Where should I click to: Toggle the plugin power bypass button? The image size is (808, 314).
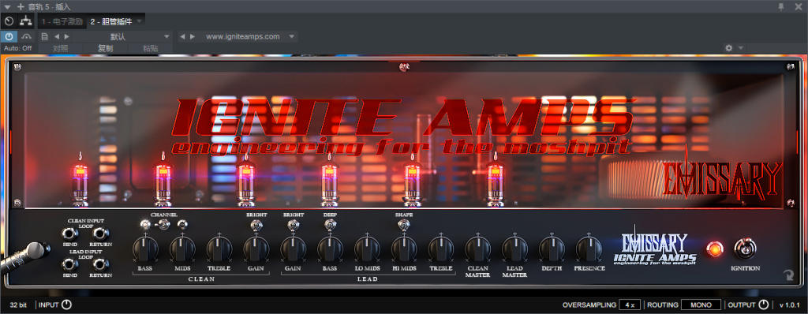pyautogui.click(x=9, y=36)
